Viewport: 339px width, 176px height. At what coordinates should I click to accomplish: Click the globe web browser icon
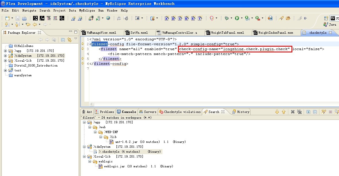108,18
